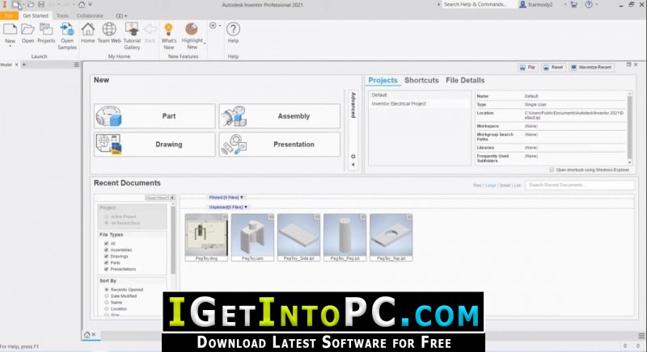This screenshot has height=352, width=647.
Task: Click the quick access Home icon
Action: point(82,5)
